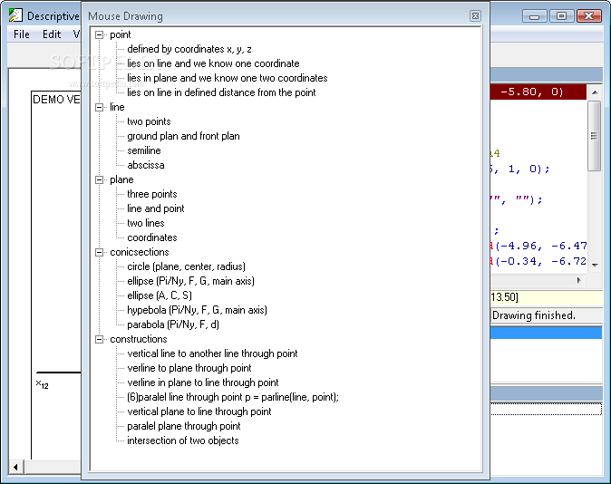Collapse the plane tree node
The image size is (611, 484).
pyautogui.click(x=100, y=179)
